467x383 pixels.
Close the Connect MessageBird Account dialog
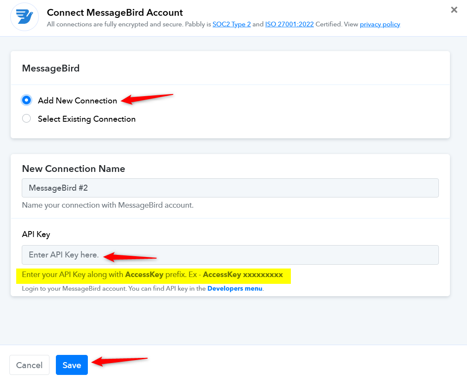(454, 10)
